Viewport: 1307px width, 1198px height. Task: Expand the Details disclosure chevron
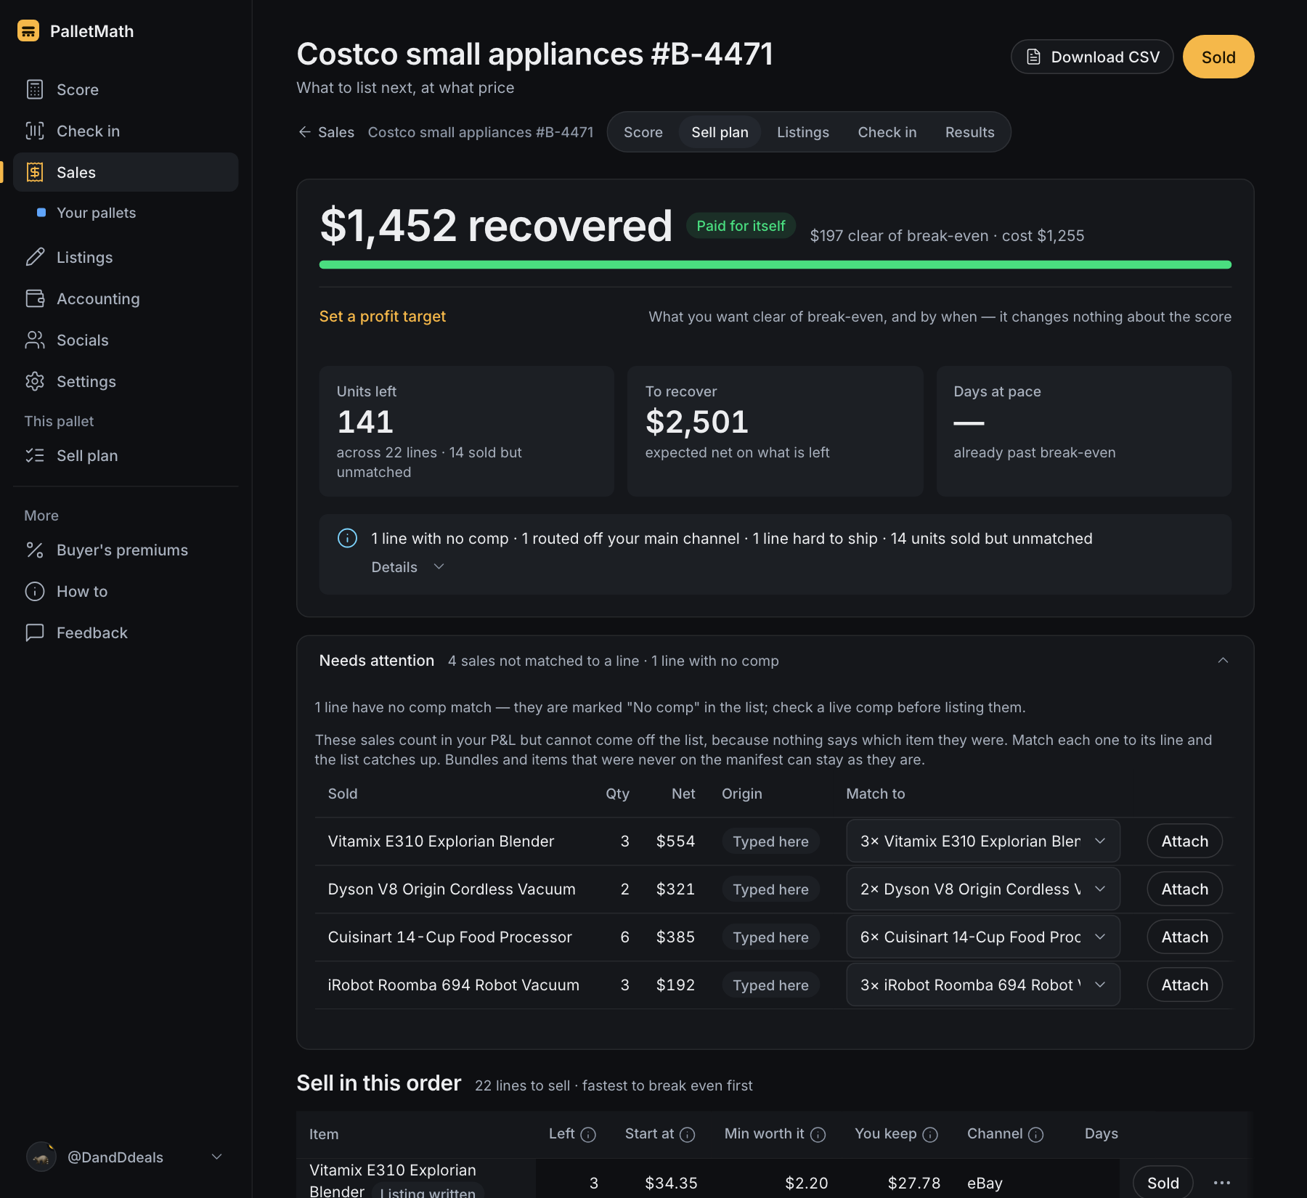click(439, 566)
